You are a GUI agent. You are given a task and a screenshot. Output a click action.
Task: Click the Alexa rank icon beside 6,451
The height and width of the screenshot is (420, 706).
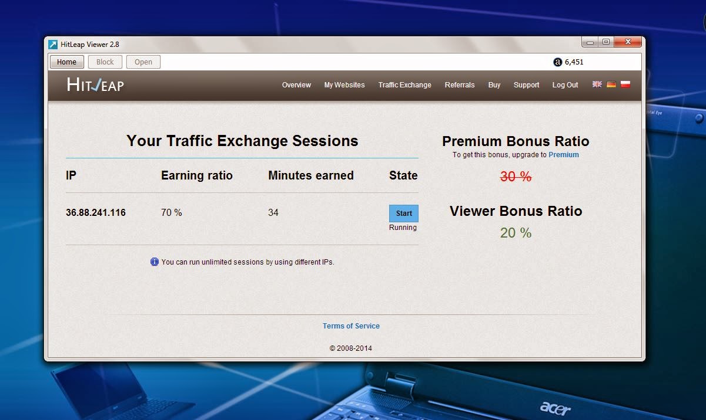(558, 62)
